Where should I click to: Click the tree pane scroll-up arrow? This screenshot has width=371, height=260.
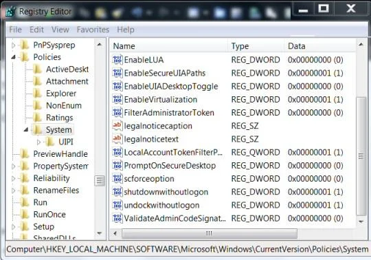(x=100, y=44)
